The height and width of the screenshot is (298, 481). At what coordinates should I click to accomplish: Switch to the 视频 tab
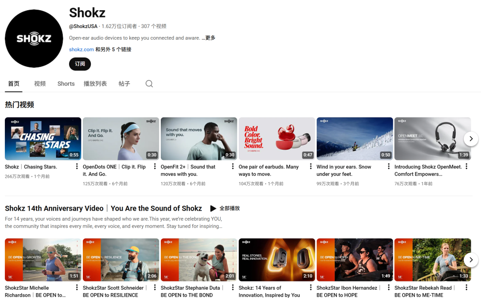tap(40, 84)
